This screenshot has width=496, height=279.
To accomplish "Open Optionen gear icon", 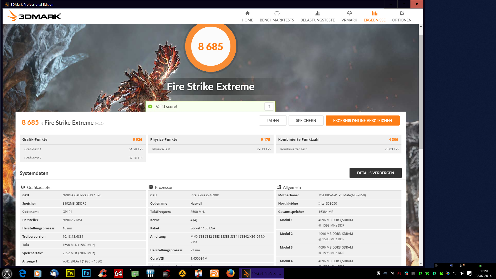I will tap(402, 13).
